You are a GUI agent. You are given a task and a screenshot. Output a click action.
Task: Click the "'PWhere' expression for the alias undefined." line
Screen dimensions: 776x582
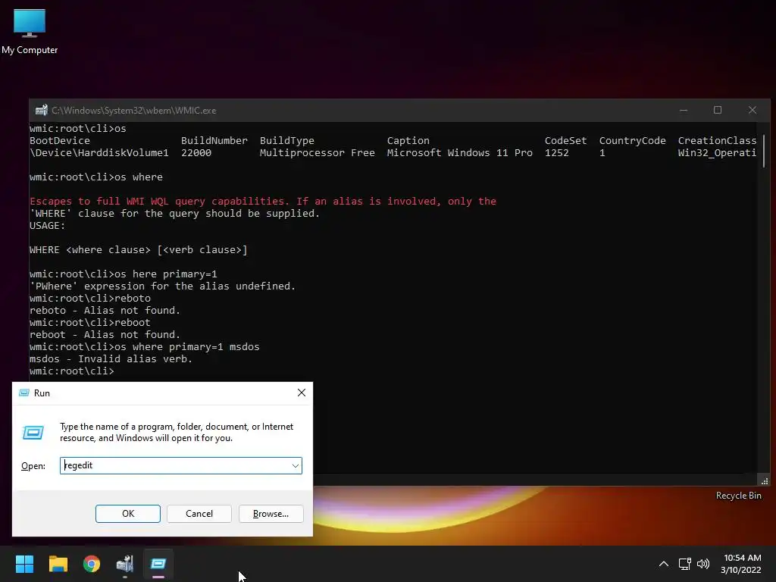tap(162, 286)
